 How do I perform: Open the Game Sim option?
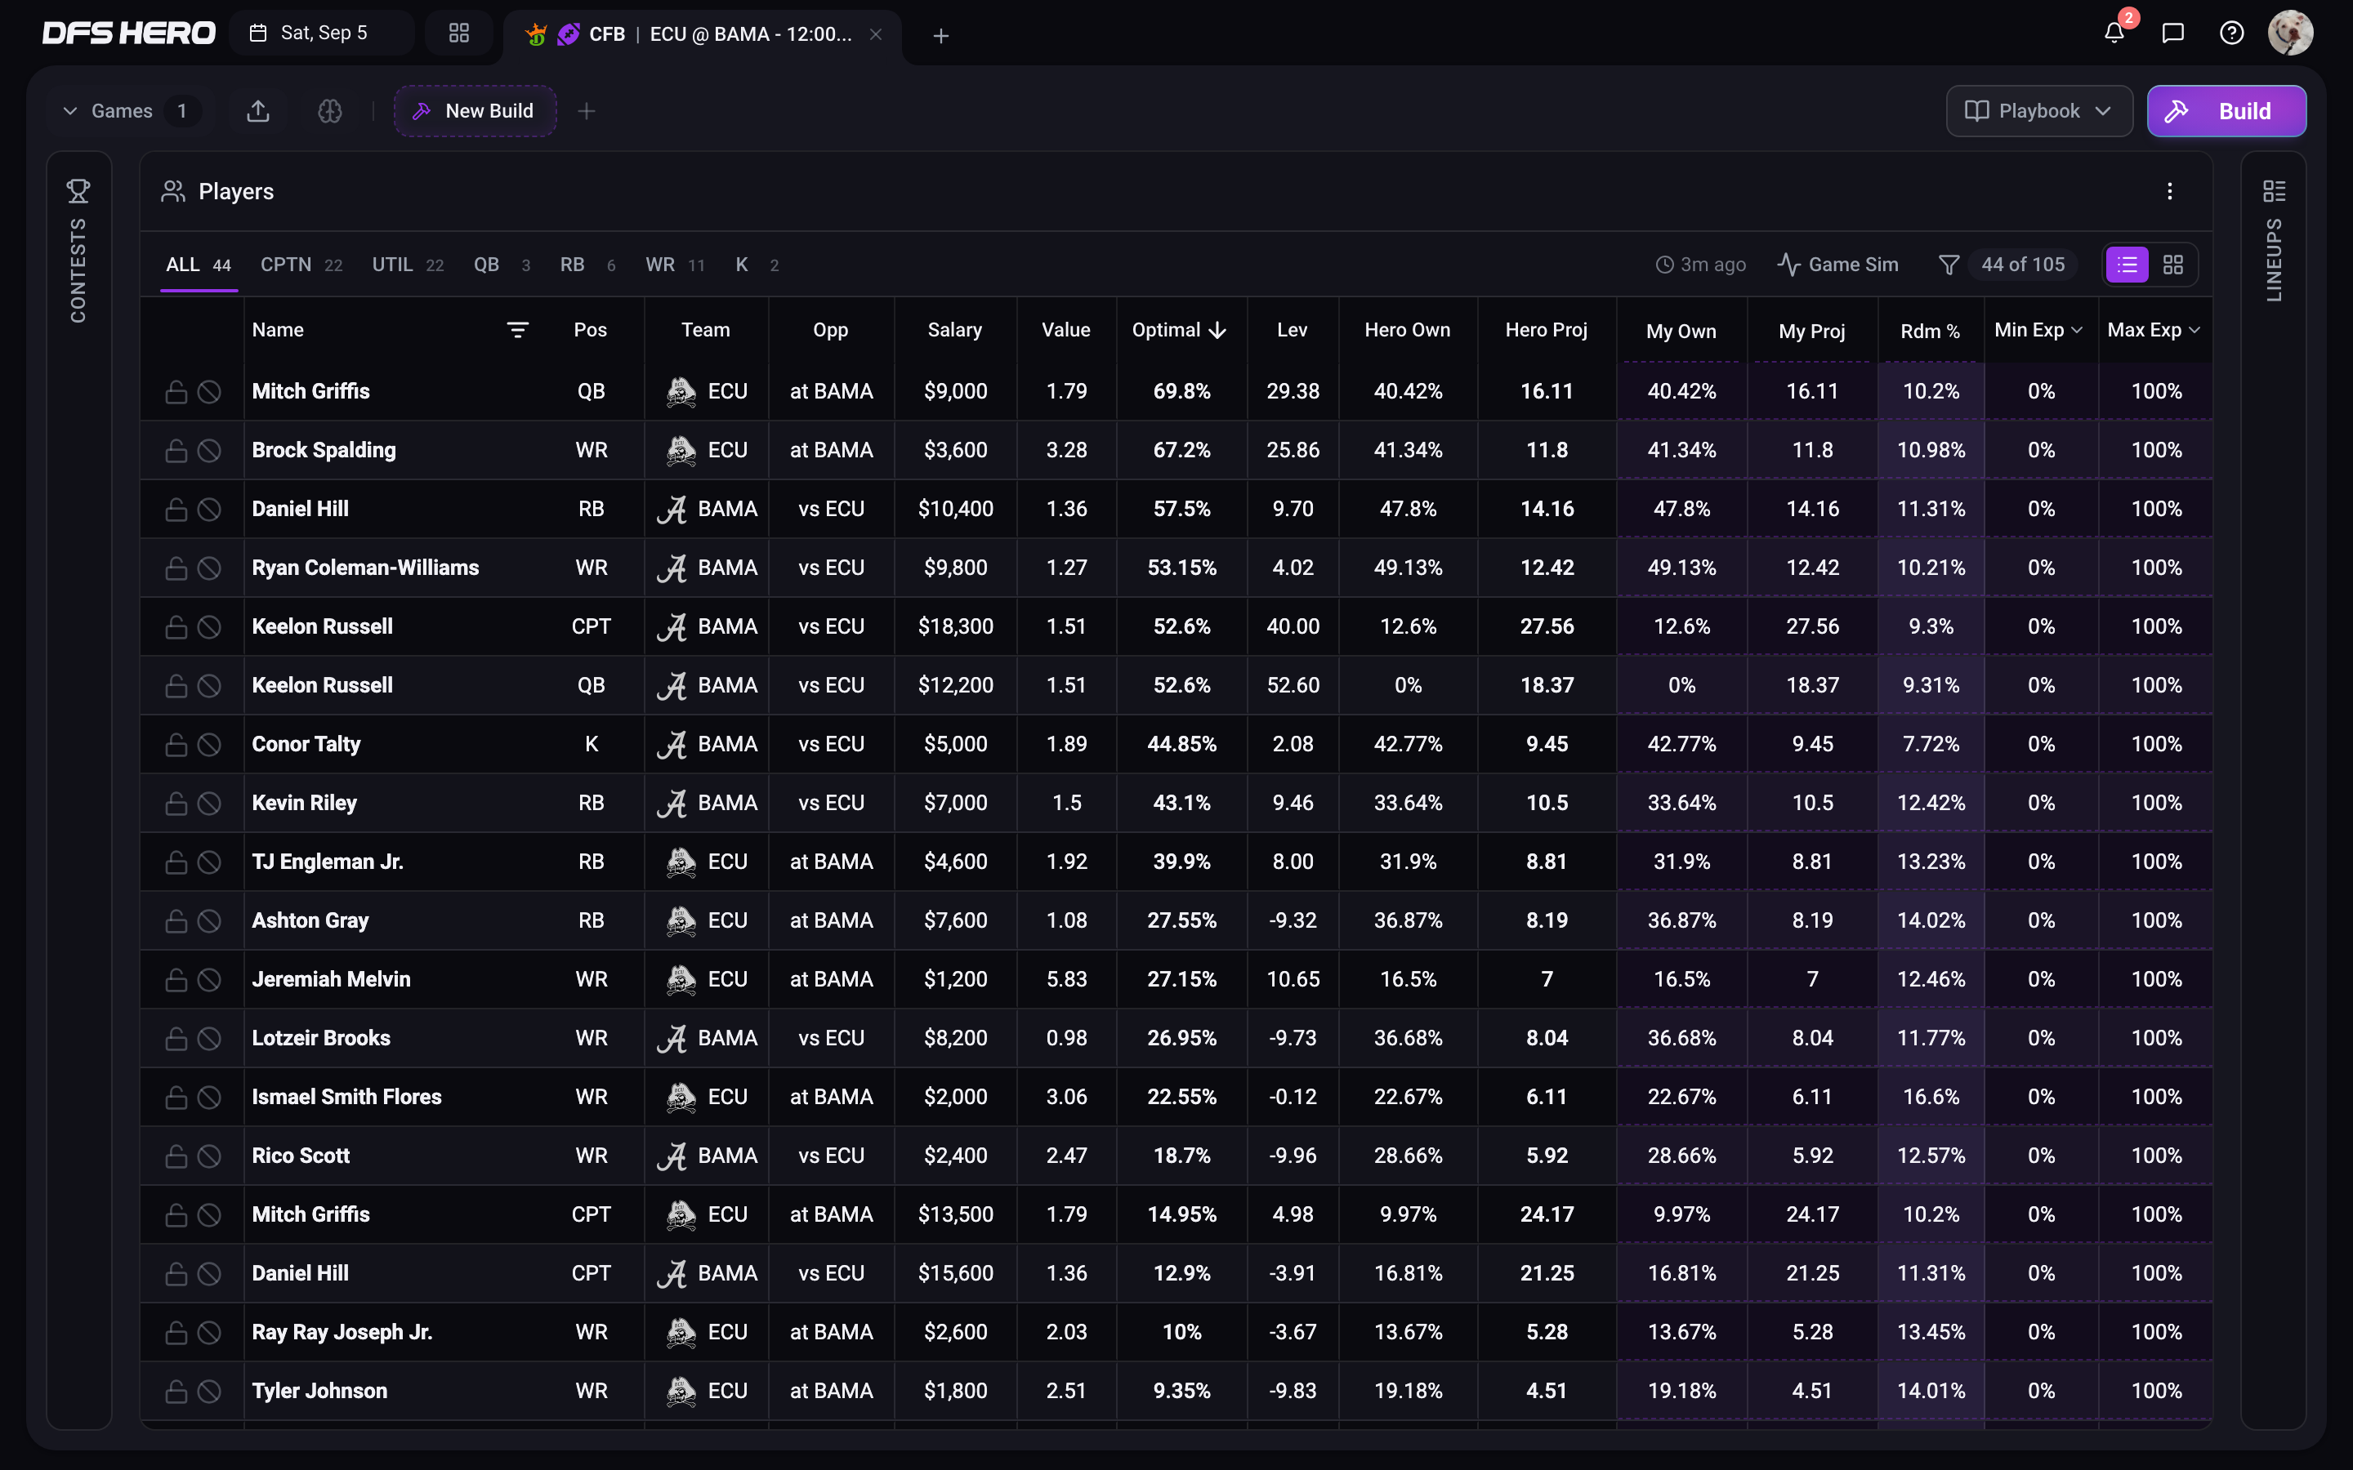pyautogui.click(x=1837, y=265)
